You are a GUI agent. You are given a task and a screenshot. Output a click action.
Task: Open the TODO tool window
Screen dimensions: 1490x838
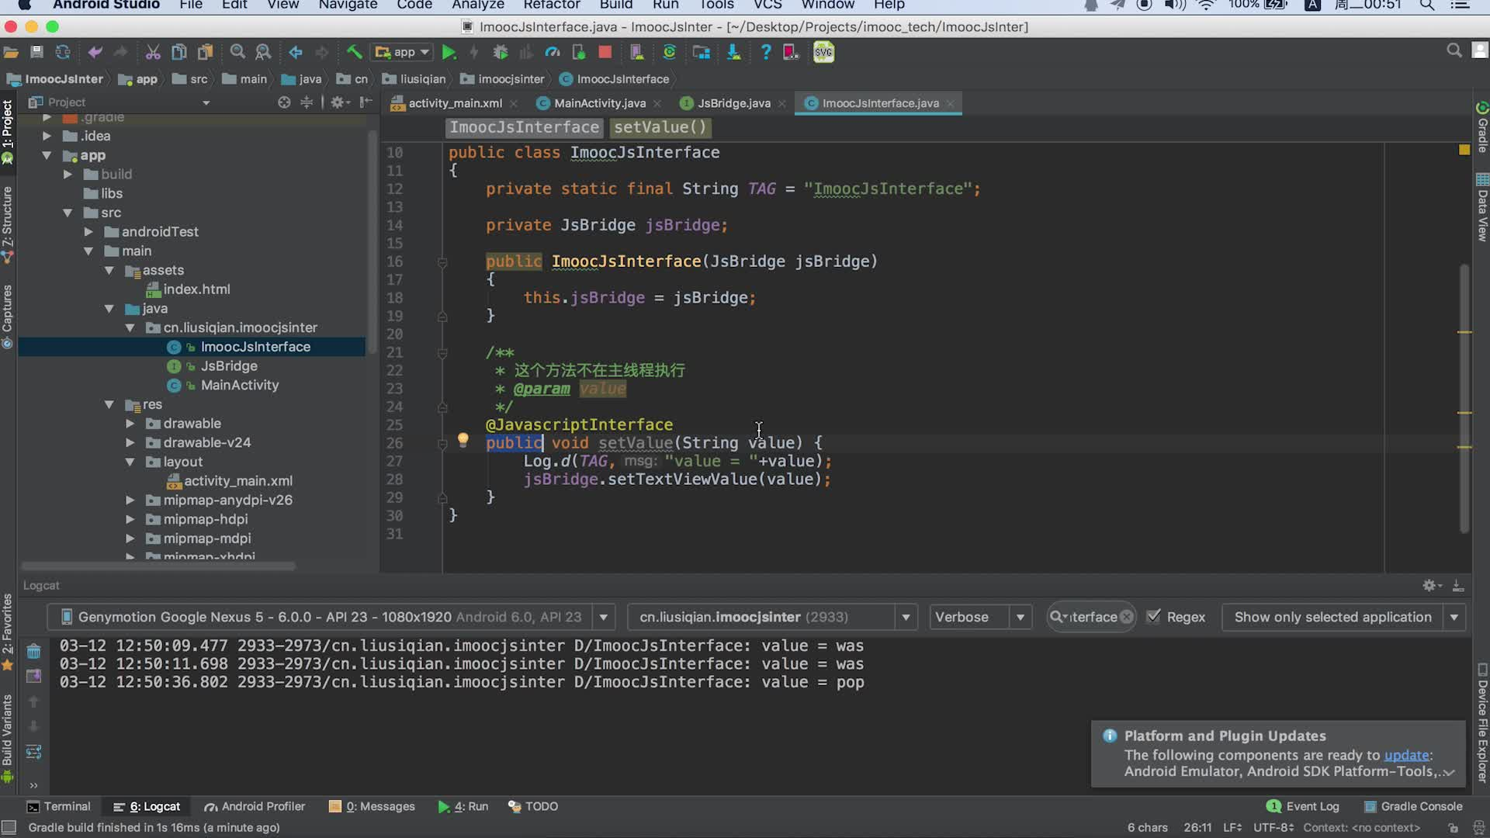coord(533,807)
